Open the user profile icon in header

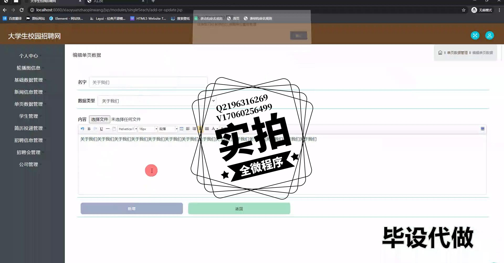tap(489, 35)
